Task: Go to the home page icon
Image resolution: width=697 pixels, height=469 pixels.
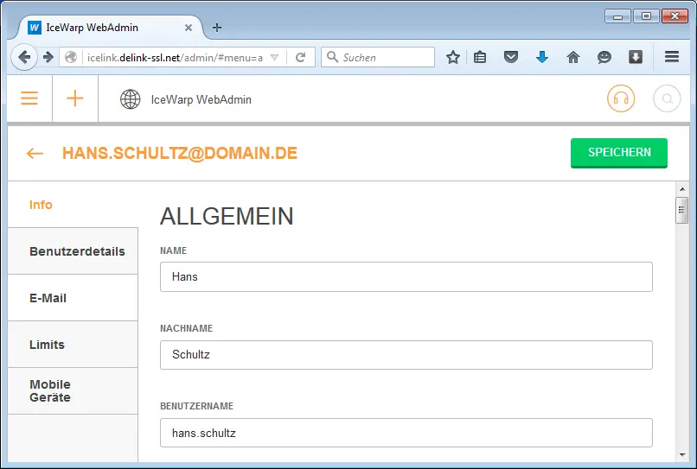Action: (x=573, y=57)
